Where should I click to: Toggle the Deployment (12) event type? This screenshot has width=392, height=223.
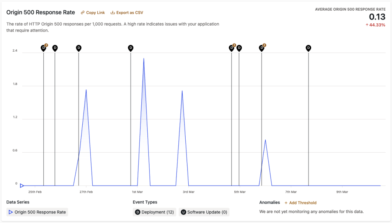pos(154,212)
